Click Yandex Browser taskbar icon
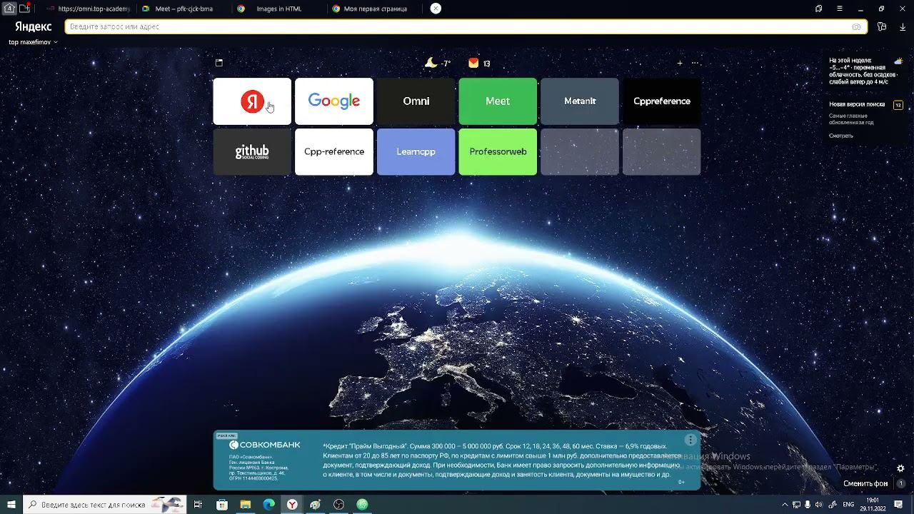This screenshot has width=914, height=514. pos(293,505)
